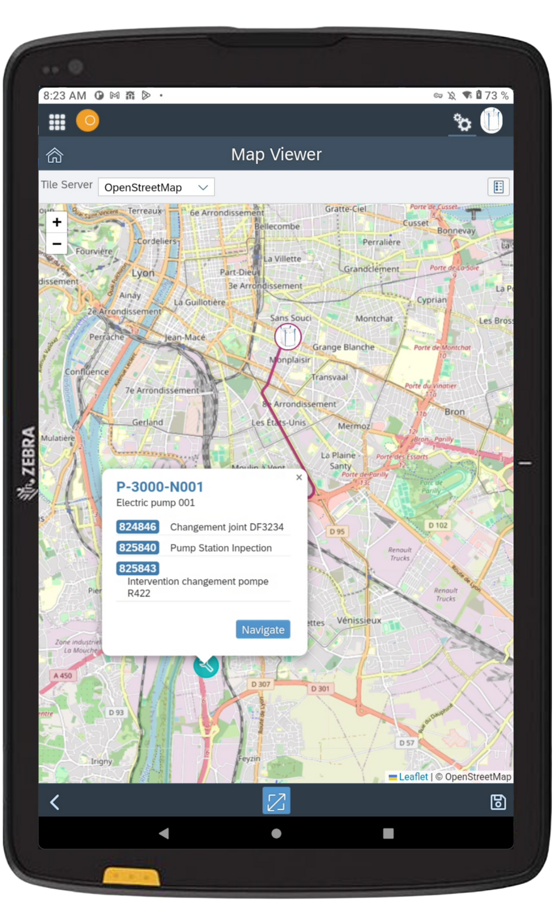
Task: Click the 'Bron' map label
Action: (454, 412)
